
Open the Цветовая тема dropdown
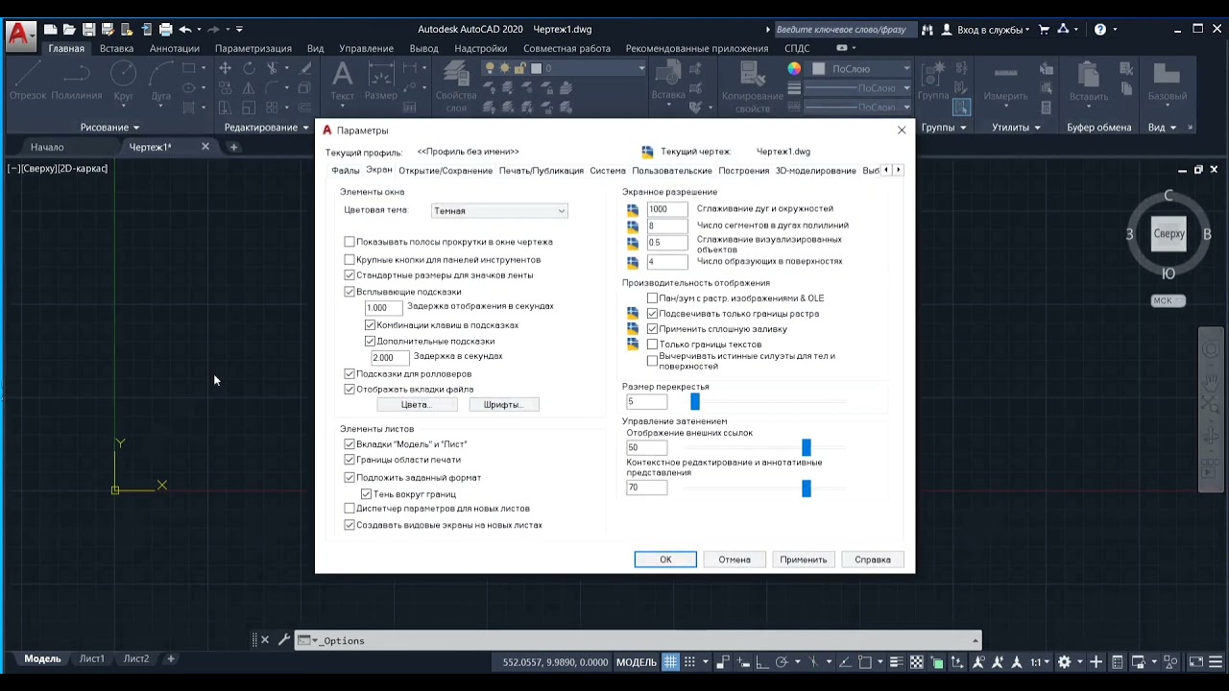point(499,210)
